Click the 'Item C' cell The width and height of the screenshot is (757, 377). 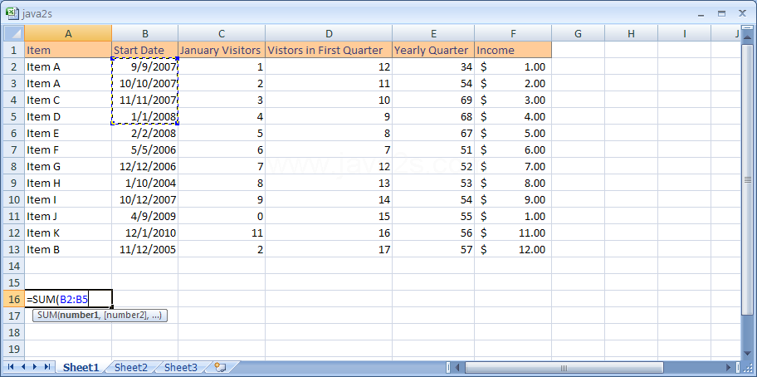click(68, 100)
